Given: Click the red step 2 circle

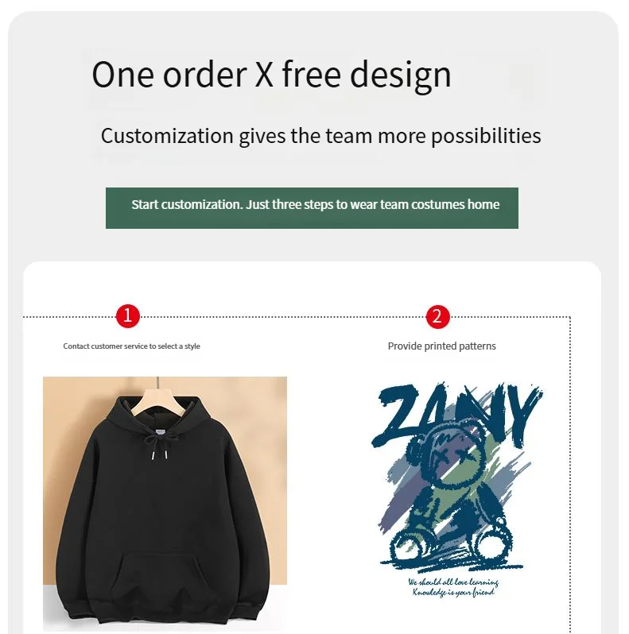Looking at the screenshot, I should pos(437,316).
